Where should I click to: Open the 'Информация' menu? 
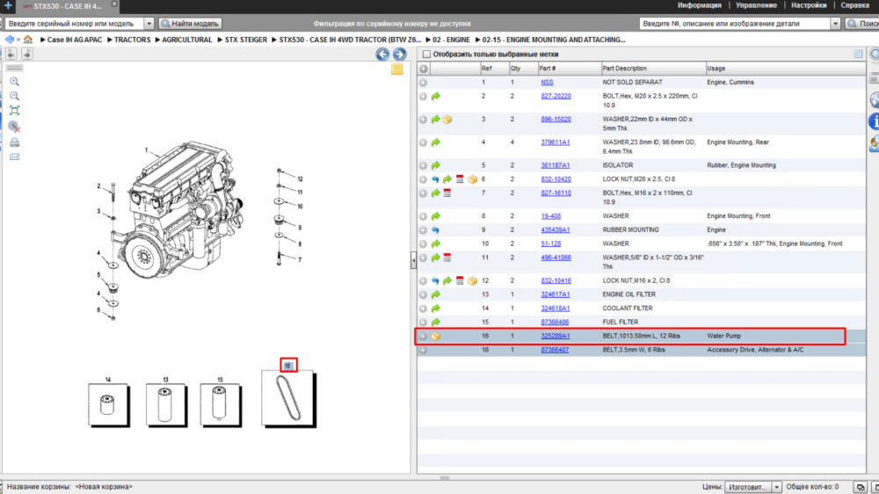(699, 5)
